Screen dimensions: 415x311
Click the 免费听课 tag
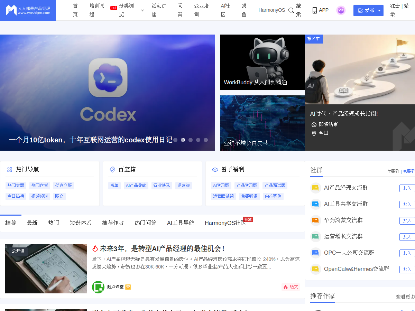[x=249, y=196]
